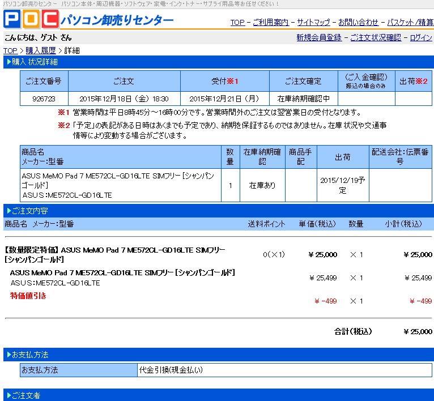
Task: Click the ご注文番号 column header
Action: point(44,81)
